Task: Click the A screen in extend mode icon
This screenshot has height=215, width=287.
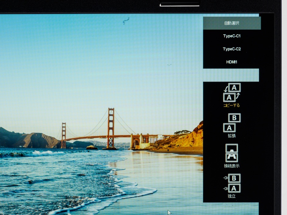Action: click(x=229, y=128)
